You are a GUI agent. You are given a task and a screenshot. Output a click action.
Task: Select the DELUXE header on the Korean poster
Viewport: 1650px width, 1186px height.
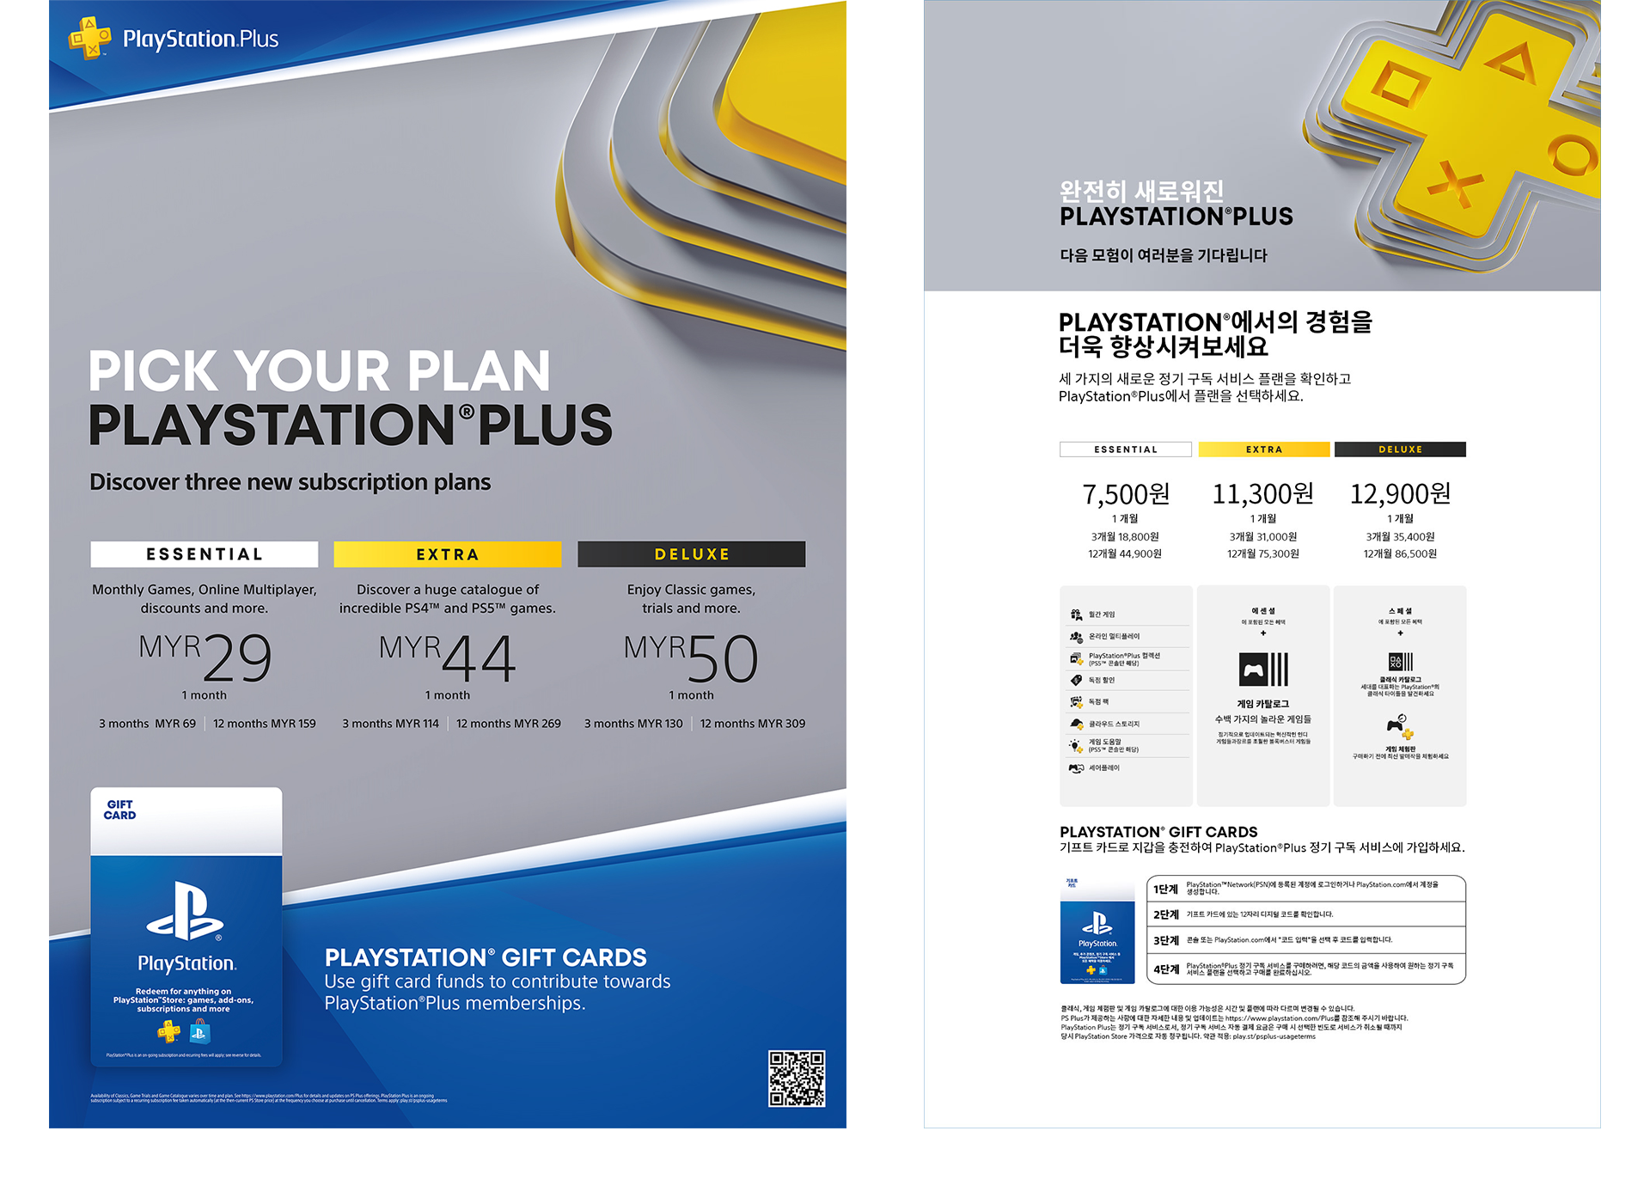click(1401, 449)
